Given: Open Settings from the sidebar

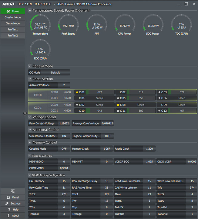Looking at the screenshot, I should pos(13,203).
